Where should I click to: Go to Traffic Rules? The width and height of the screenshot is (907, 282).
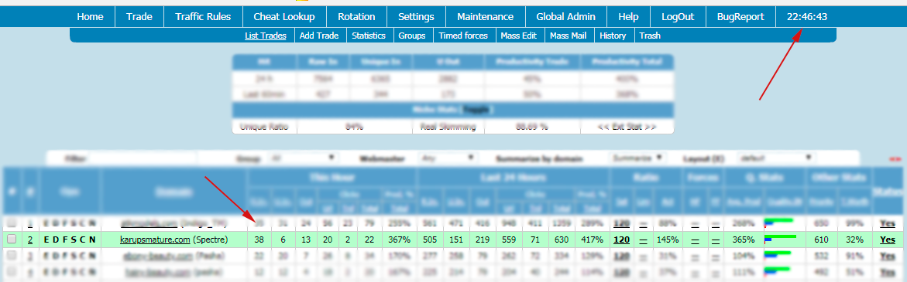pyautogui.click(x=203, y=17)
